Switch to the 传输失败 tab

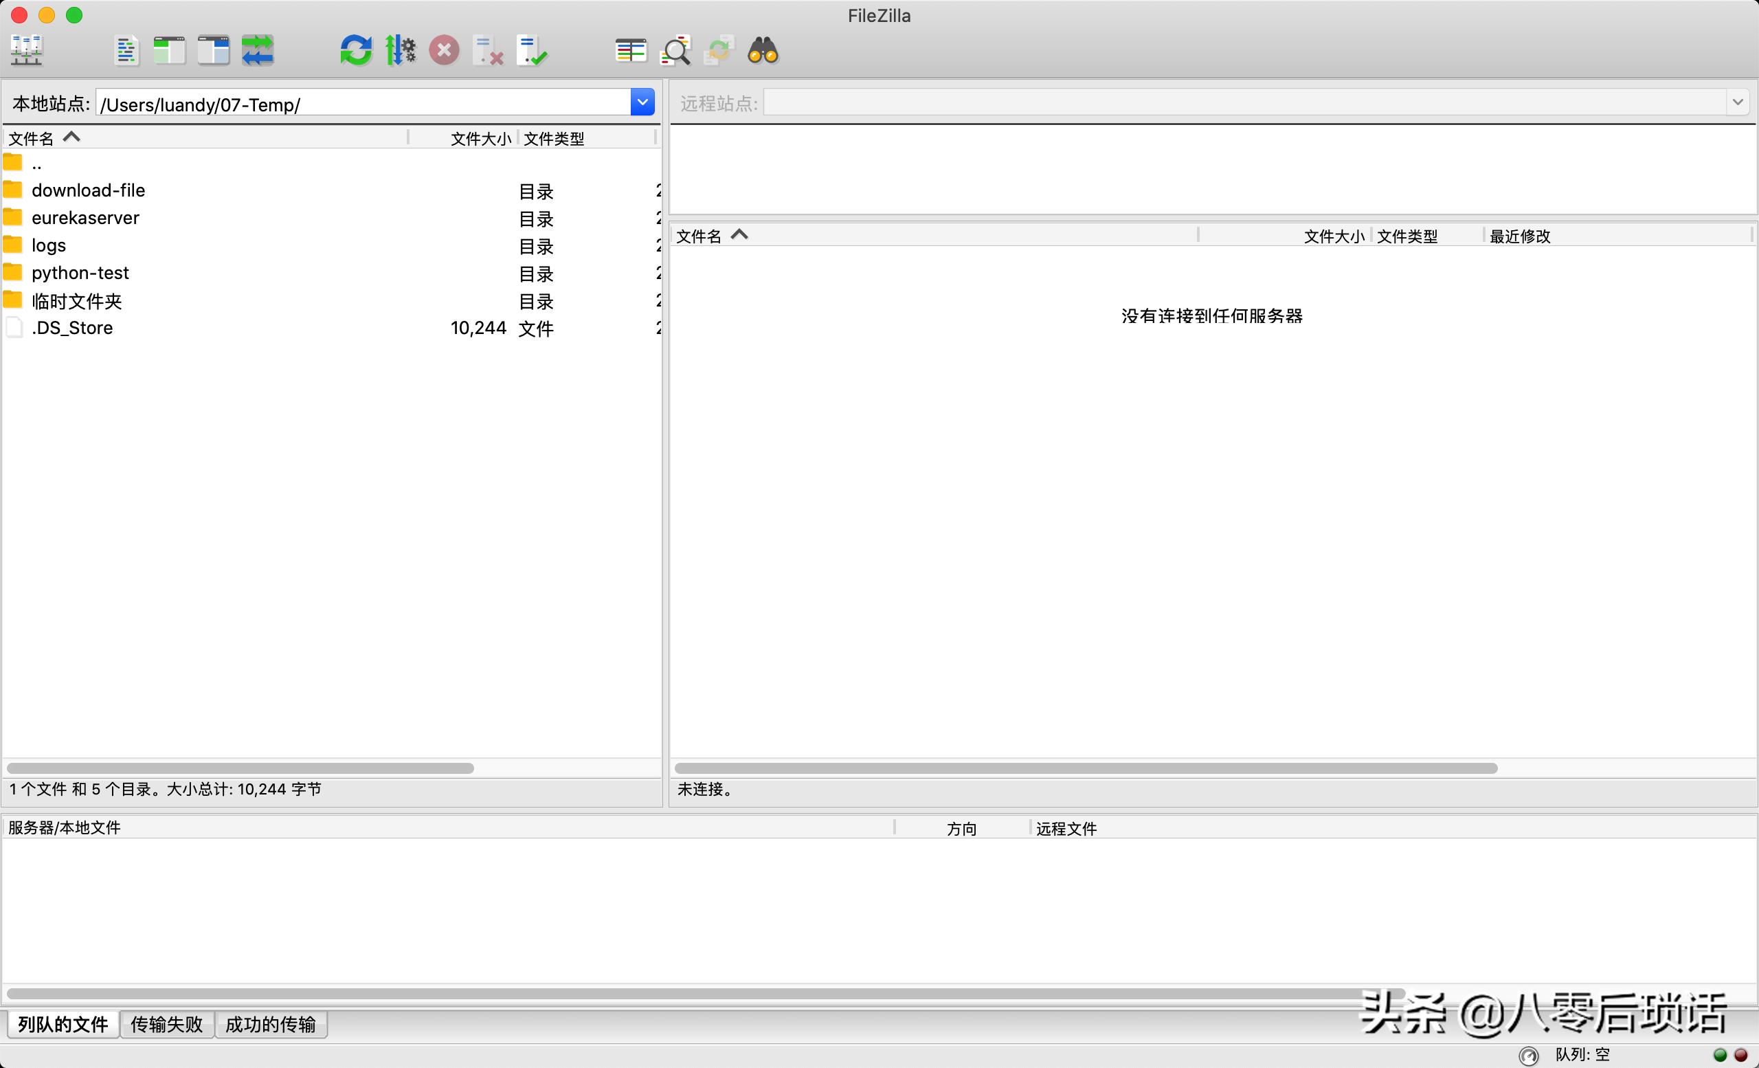(x=166, y=1025)
